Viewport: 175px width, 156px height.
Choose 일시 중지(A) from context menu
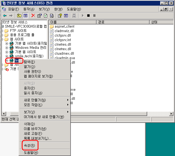point(45,93)
